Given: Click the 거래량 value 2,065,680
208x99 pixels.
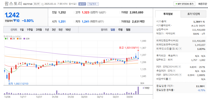Looking at the screenshot, I should [x=136, y=13].
